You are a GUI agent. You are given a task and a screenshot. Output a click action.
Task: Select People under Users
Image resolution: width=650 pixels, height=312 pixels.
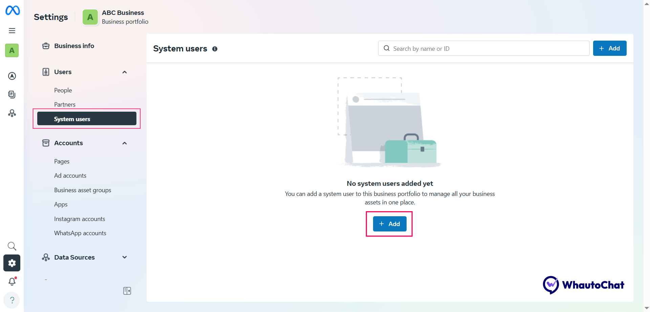point(63,90)
